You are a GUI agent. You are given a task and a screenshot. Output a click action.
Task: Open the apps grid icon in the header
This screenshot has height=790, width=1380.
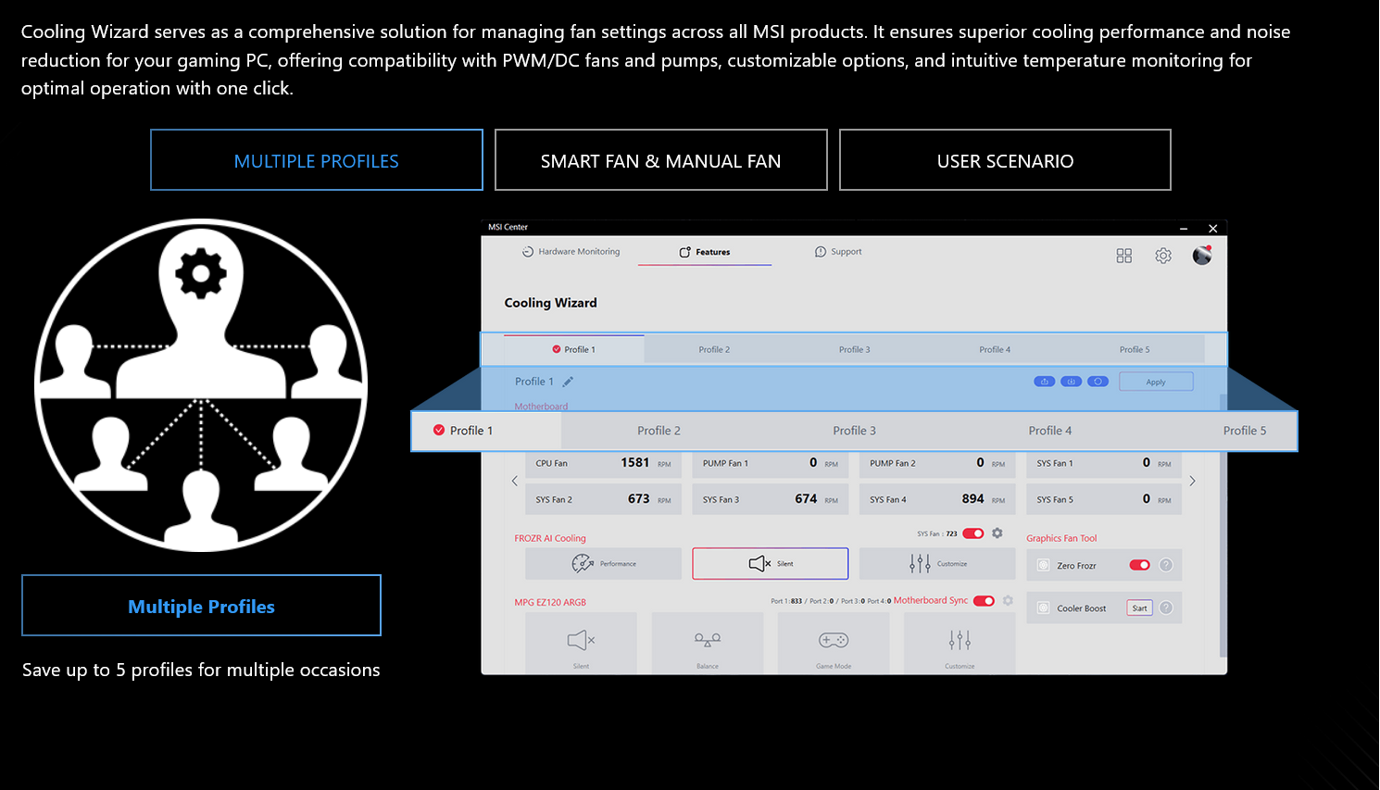coord(1123,256)
